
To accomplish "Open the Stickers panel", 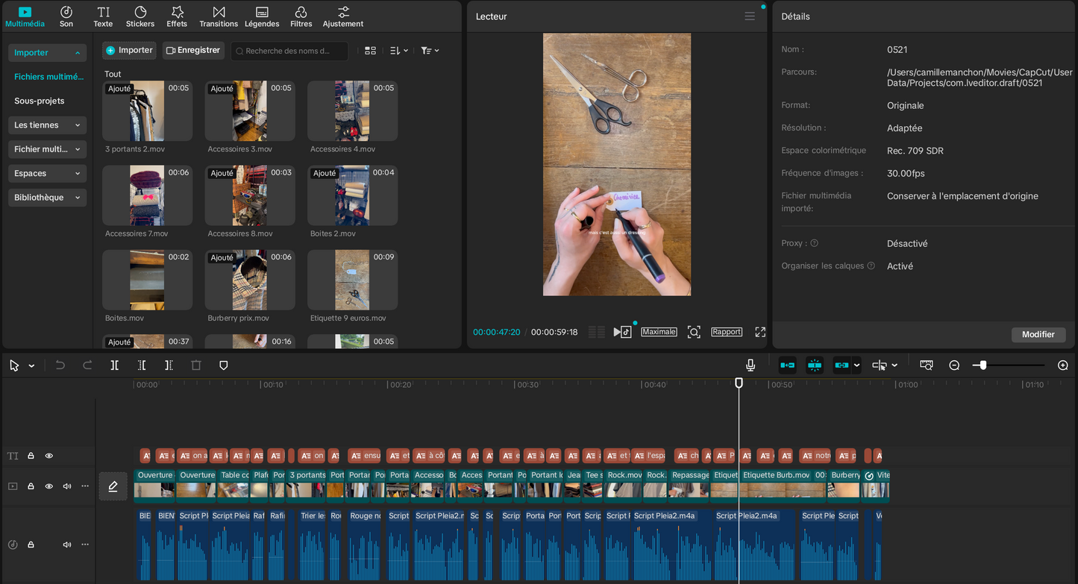I will [140, 16].
